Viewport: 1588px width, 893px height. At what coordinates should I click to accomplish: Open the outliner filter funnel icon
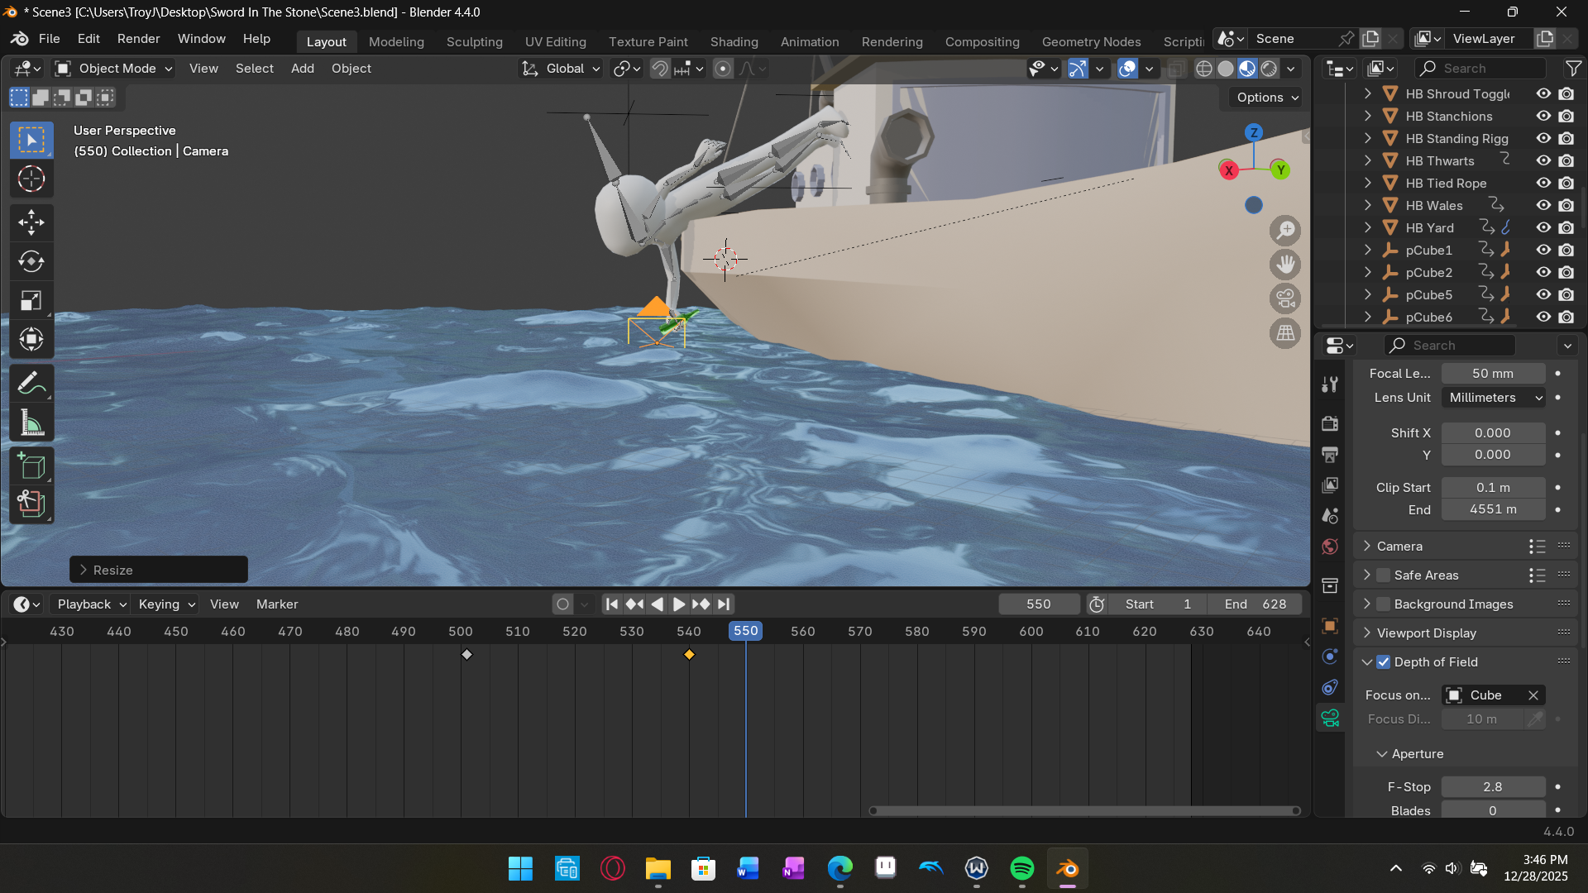pos(1573,69)
